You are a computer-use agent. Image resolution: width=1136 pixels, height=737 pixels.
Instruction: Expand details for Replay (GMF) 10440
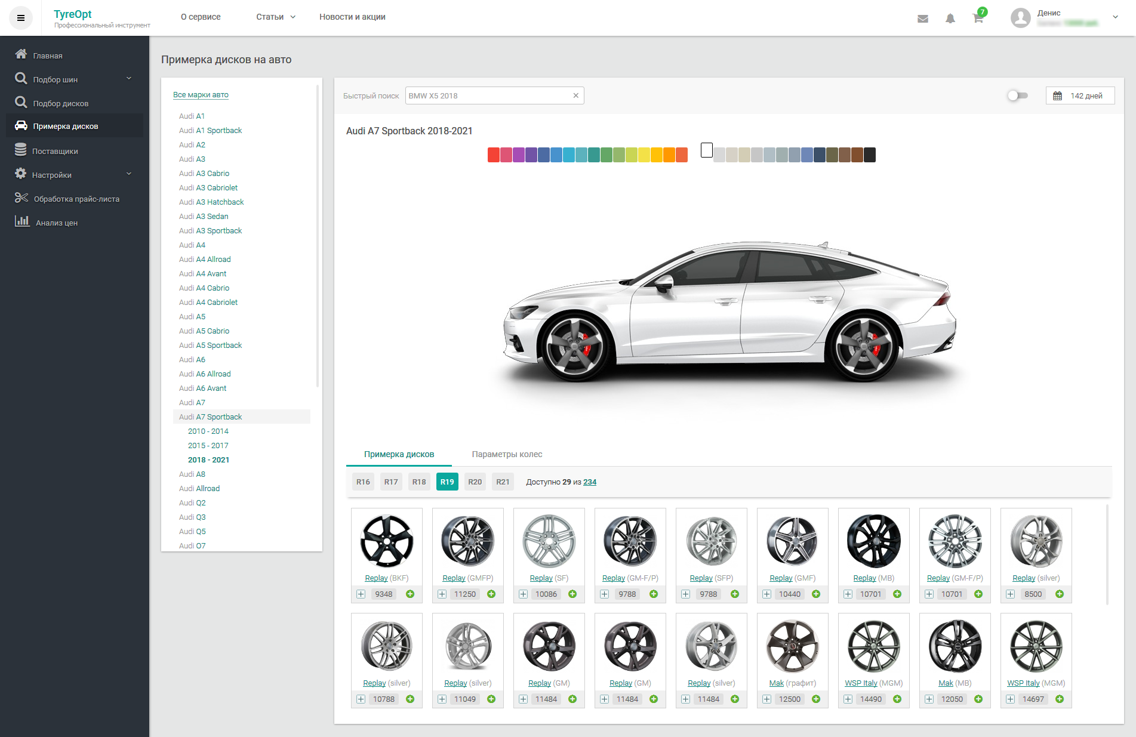click(767, 594)
